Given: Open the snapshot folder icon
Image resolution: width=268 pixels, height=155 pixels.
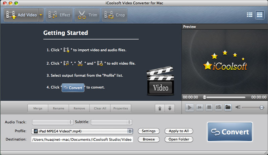Looking at the screenshot, I should [x=228, y=107].
